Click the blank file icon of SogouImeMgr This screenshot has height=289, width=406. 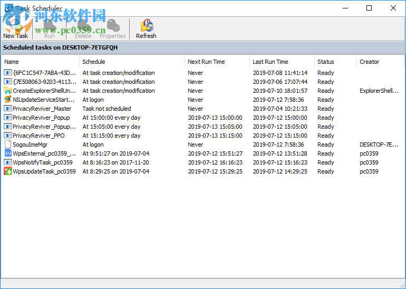pos(8,144)
